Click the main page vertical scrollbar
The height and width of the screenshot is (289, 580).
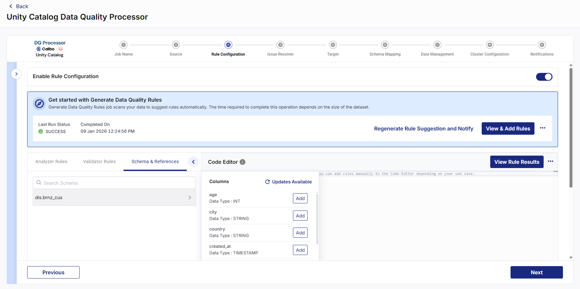pos(571,127)
